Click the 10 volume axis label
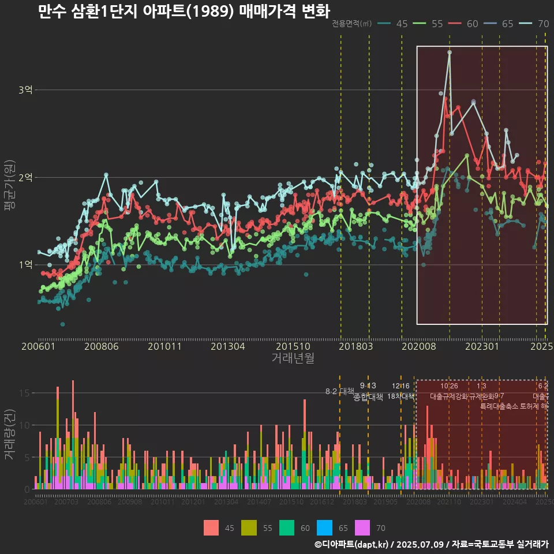This screenshot has width=554, height=554. (25, 425)
